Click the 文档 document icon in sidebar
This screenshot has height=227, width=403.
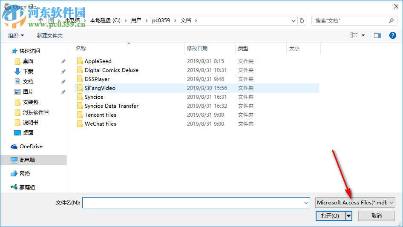(x=17, y=82)
